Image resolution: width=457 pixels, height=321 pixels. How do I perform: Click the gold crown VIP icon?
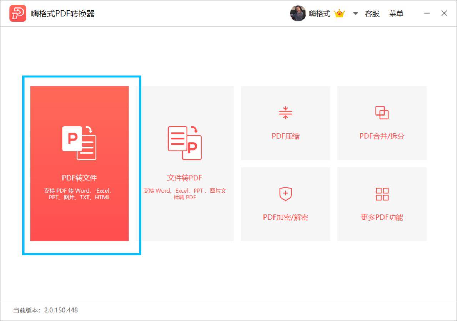click(339, 14)
